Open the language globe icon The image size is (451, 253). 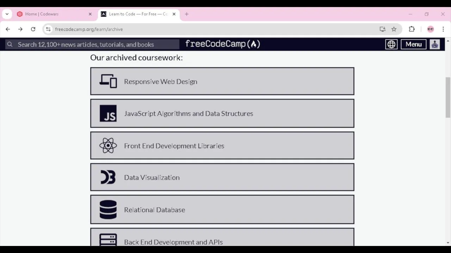point(391,44)
